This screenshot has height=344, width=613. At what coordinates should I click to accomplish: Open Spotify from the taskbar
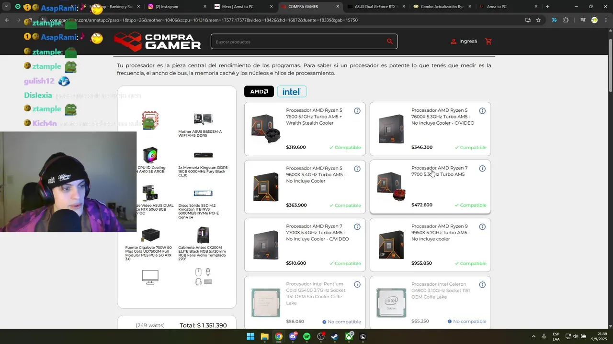pyautogui.click(x=306, y=336)
